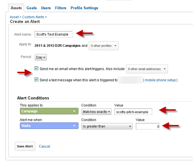Click the Save Alert button

click(x=24, y=146)
